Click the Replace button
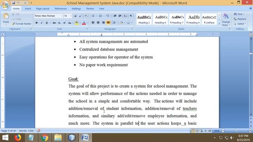The height and width of the screenshot is (142, 253). (240, 19)
